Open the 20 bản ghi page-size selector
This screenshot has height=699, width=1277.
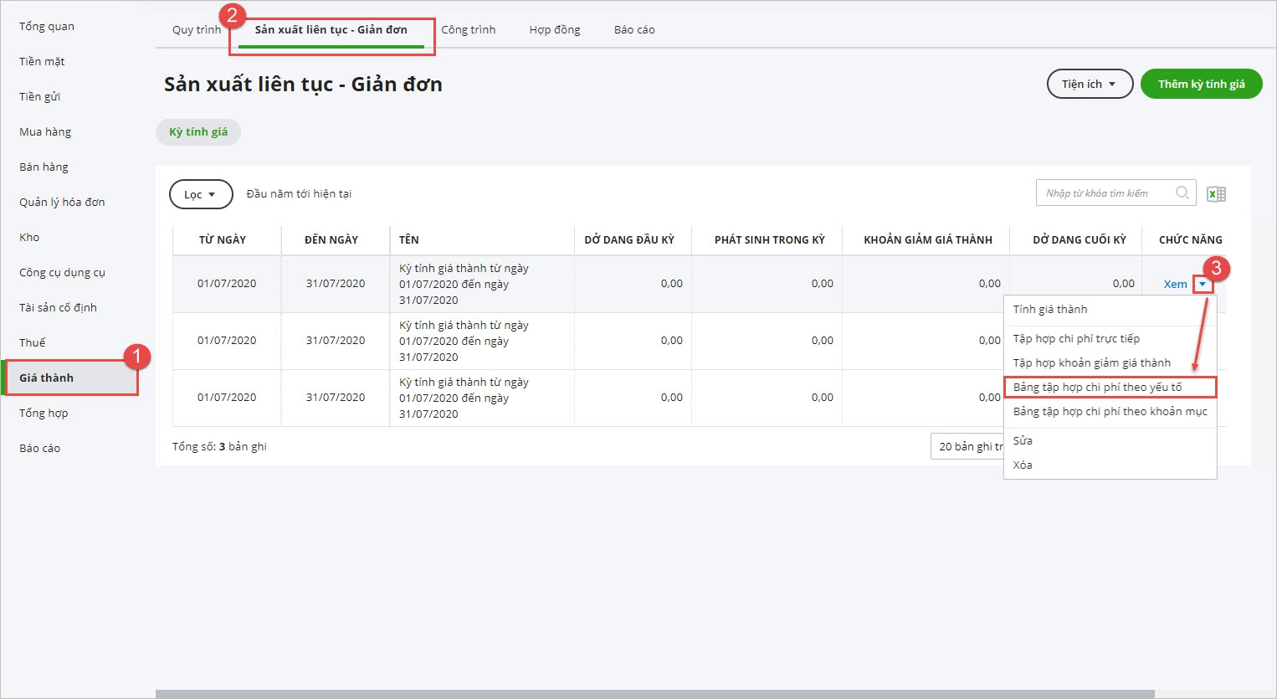pyautogui.click(x=967, y=446)
